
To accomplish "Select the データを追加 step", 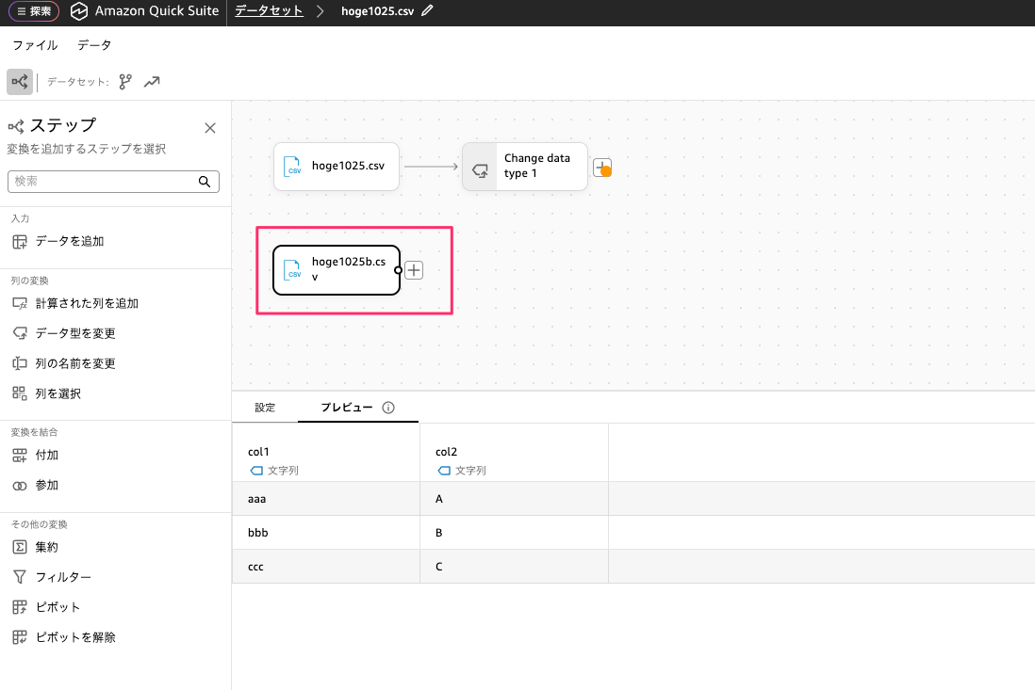I will click(69, 241).
